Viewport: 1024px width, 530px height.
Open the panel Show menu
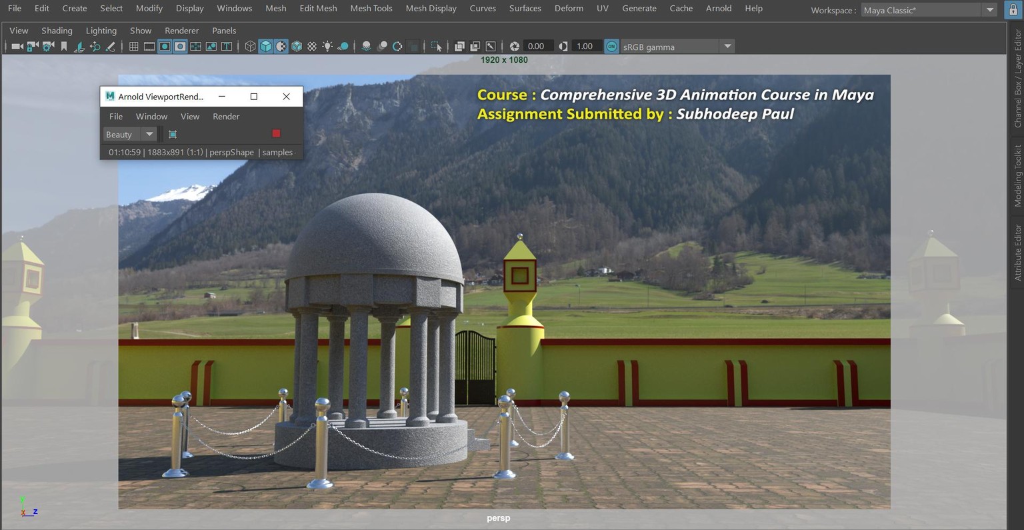(x=141, y=31)
